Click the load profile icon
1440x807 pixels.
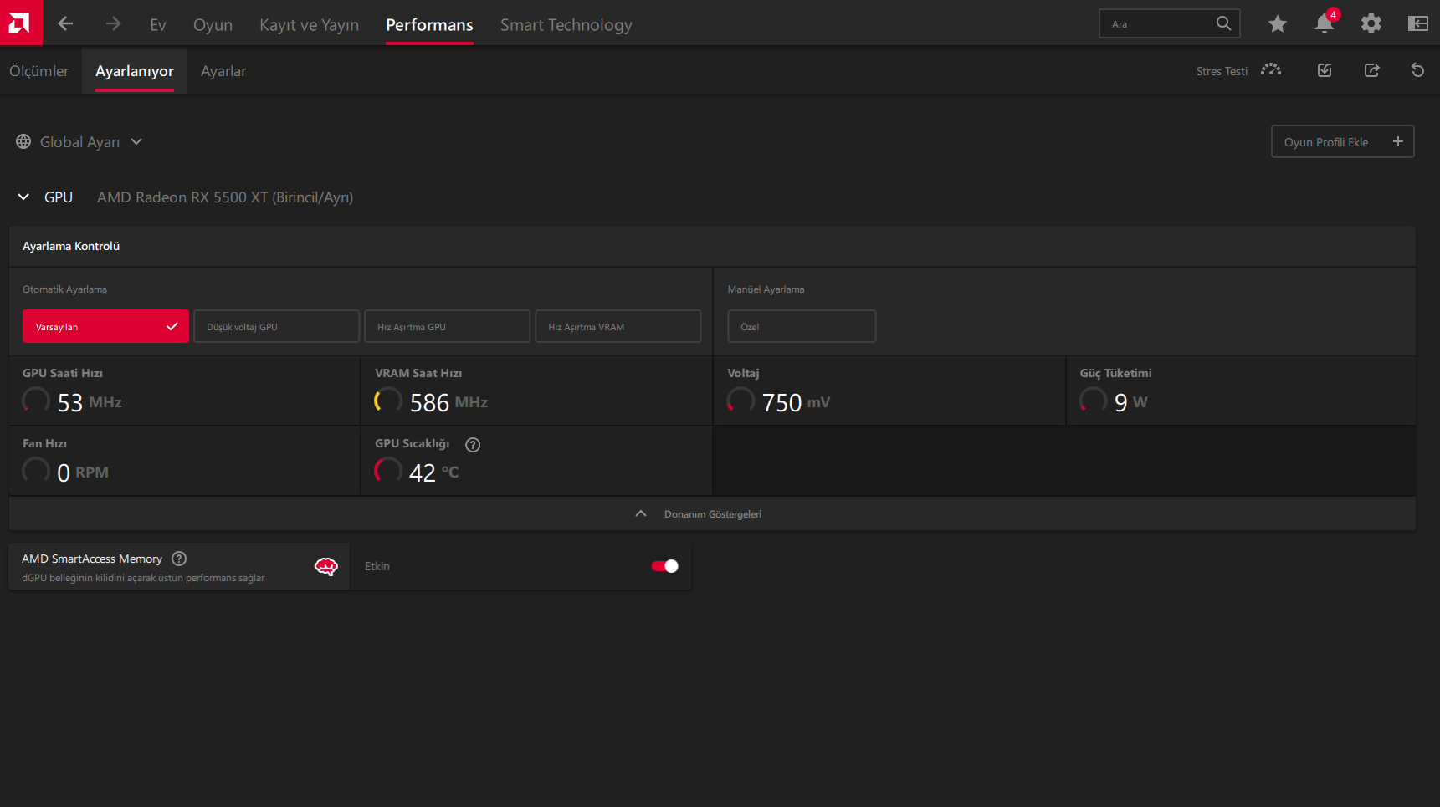tap(1325, 70)
